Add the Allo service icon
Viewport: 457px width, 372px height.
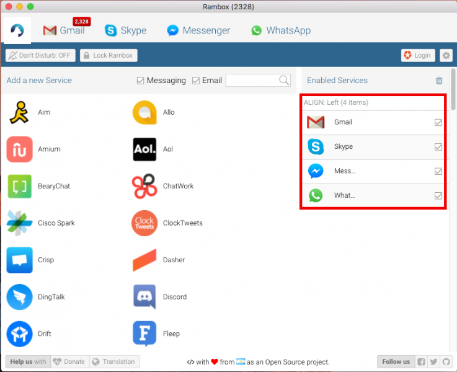(144, 112)
